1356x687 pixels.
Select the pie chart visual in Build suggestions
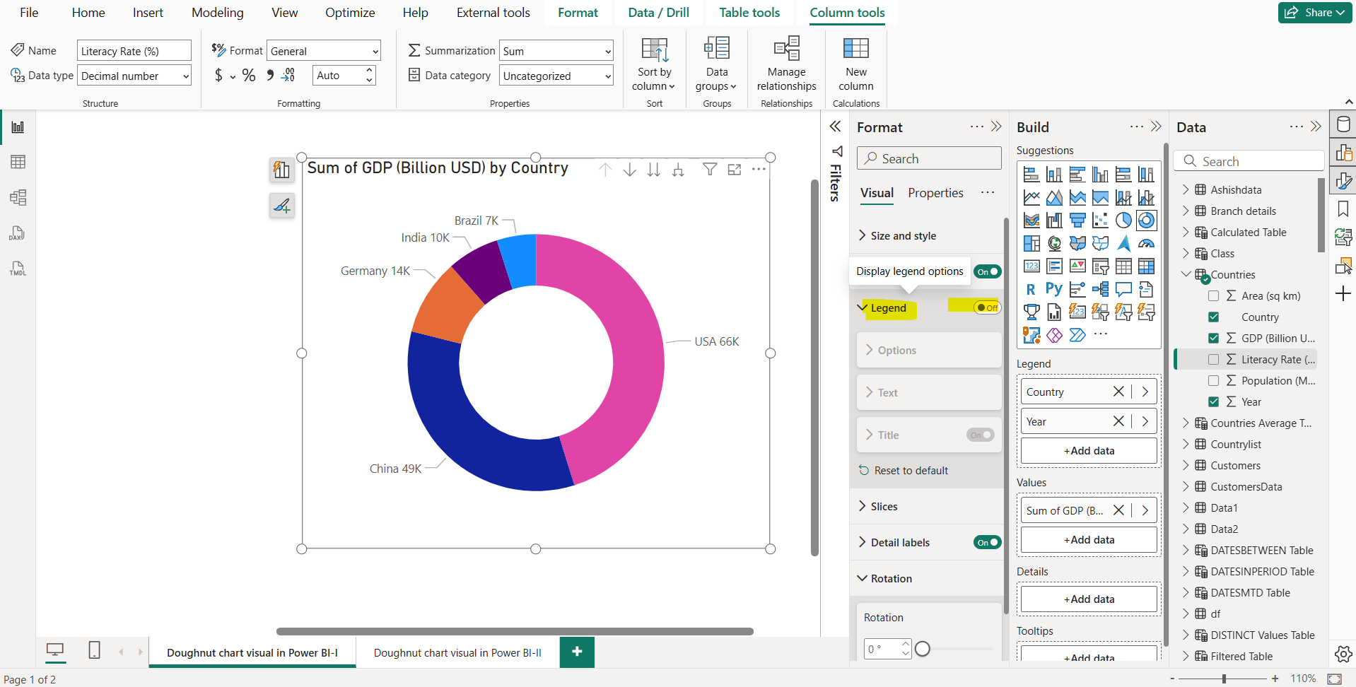coord(1124,220)
